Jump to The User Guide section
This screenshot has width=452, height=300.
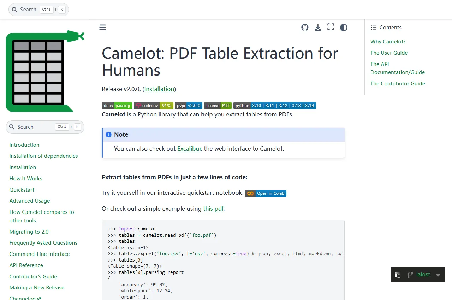(389, 53)
